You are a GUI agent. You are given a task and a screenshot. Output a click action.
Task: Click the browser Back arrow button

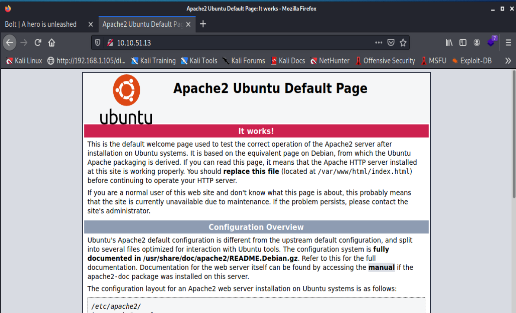[x=10, y=42]
